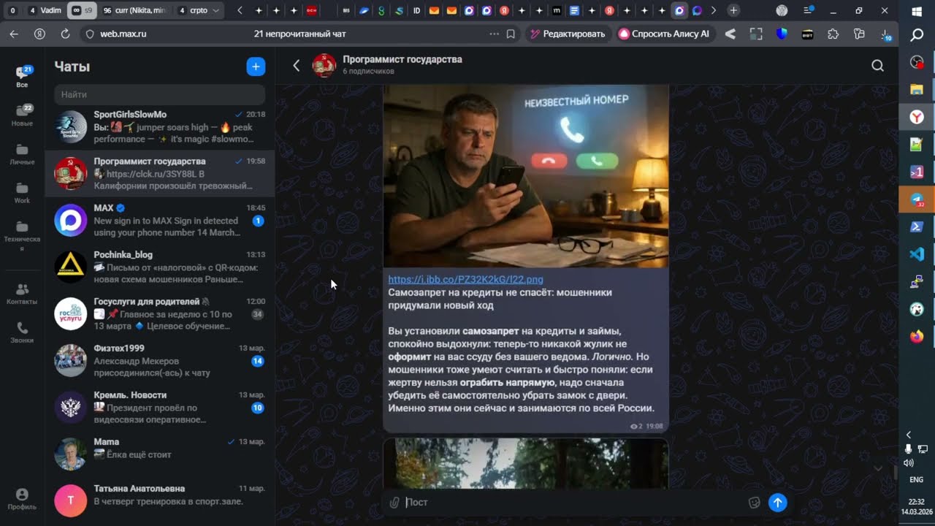935x526 pixels.
Task: Open the screenshot capture toolbar icon
Action: click(x=756, y=34)
